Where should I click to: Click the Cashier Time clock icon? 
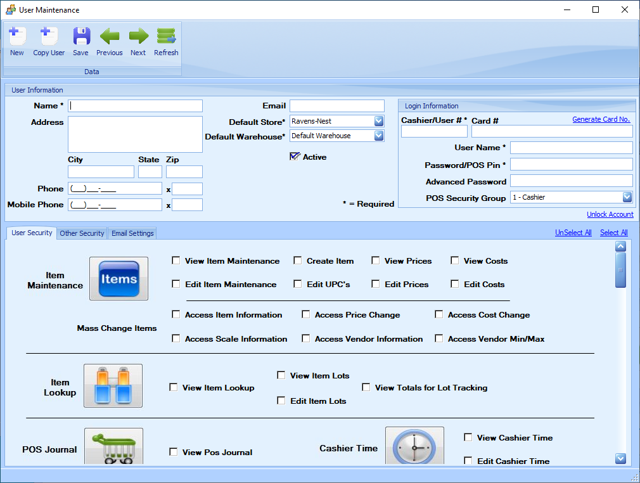pyautogui.click(x=414, y=446)
